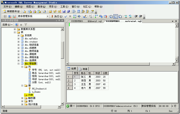Click the 新建查询 New Query button
The width and height of the screenshot is (180, 114).
[12, 11]
